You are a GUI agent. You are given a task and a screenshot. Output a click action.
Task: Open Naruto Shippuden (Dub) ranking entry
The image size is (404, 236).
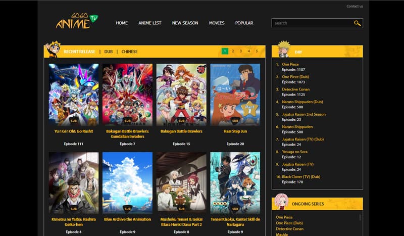(302, 102)
